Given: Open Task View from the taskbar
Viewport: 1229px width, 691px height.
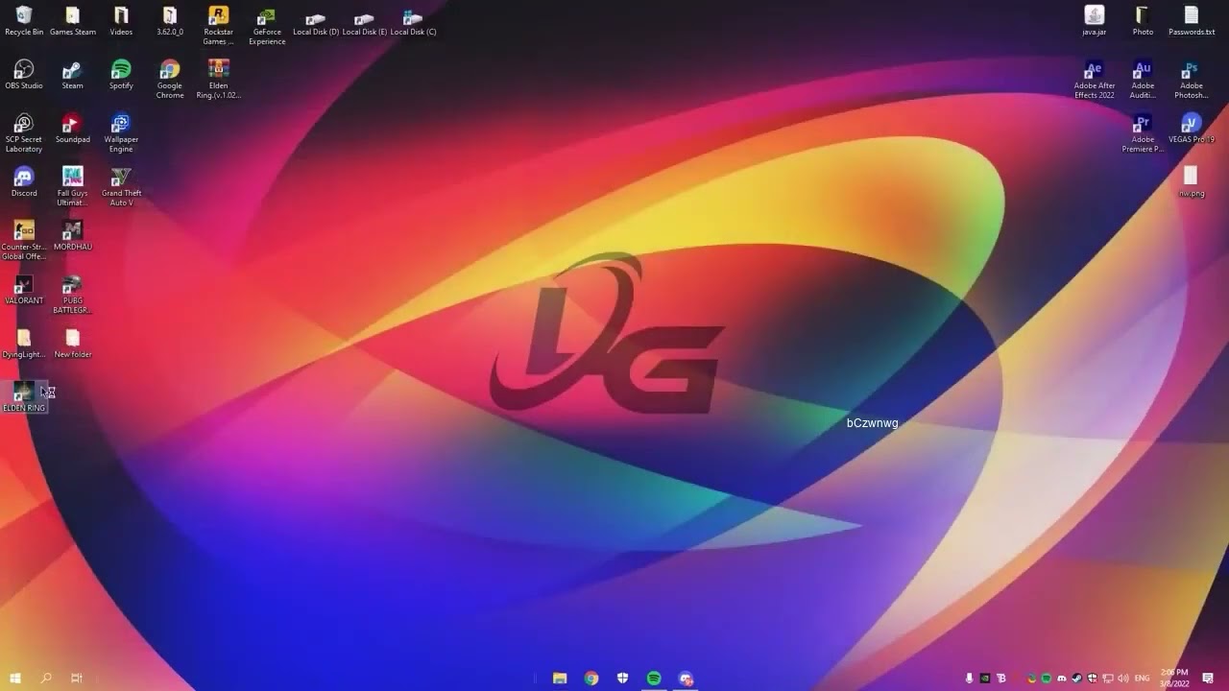Looking at the screenshot, I should pyautogui.click(x=77, y=679).
